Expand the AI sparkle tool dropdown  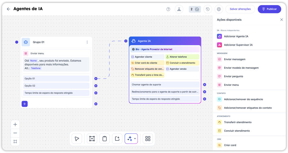tap(135, 139)
